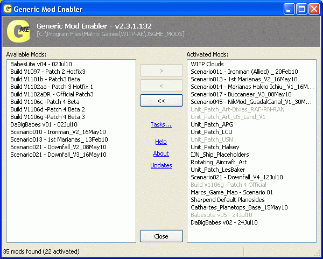Select 'Unit_Patch_LCU' activated mod
The image size is (323, 259).
212,132
